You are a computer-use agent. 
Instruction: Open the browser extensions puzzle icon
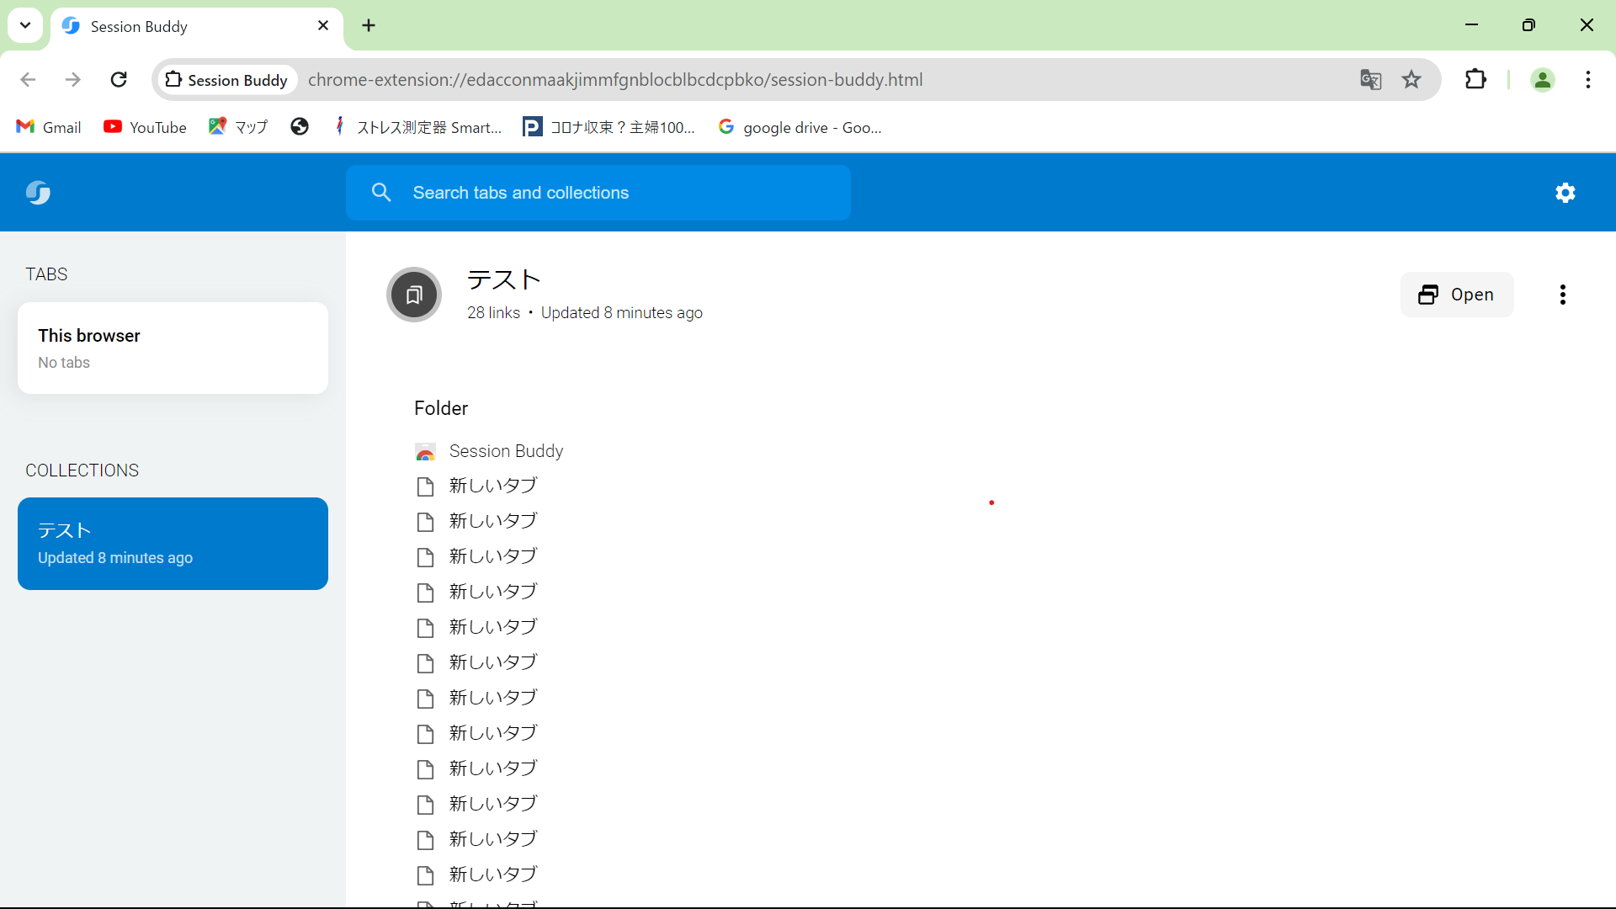point(1476,79)
